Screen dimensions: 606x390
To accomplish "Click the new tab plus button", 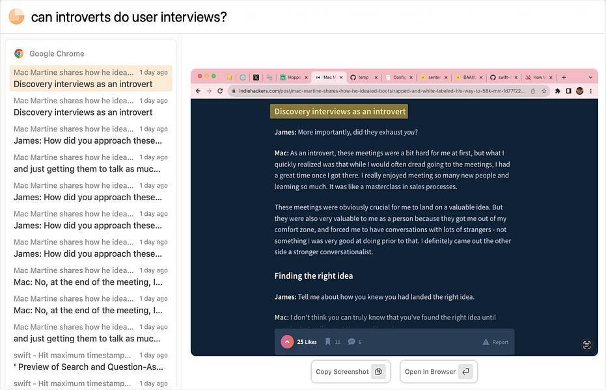I will point(564,77).
